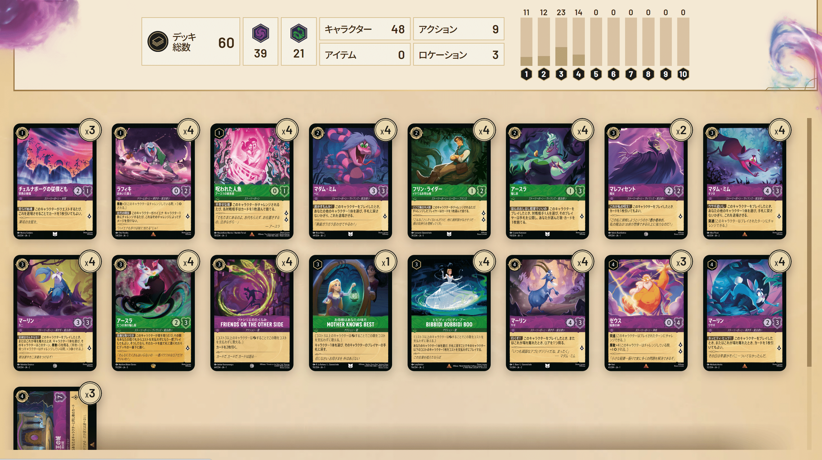Click the アクション 9 count box
The width and height of the screenshot is (822, 460).
click(x=459, y=29)
